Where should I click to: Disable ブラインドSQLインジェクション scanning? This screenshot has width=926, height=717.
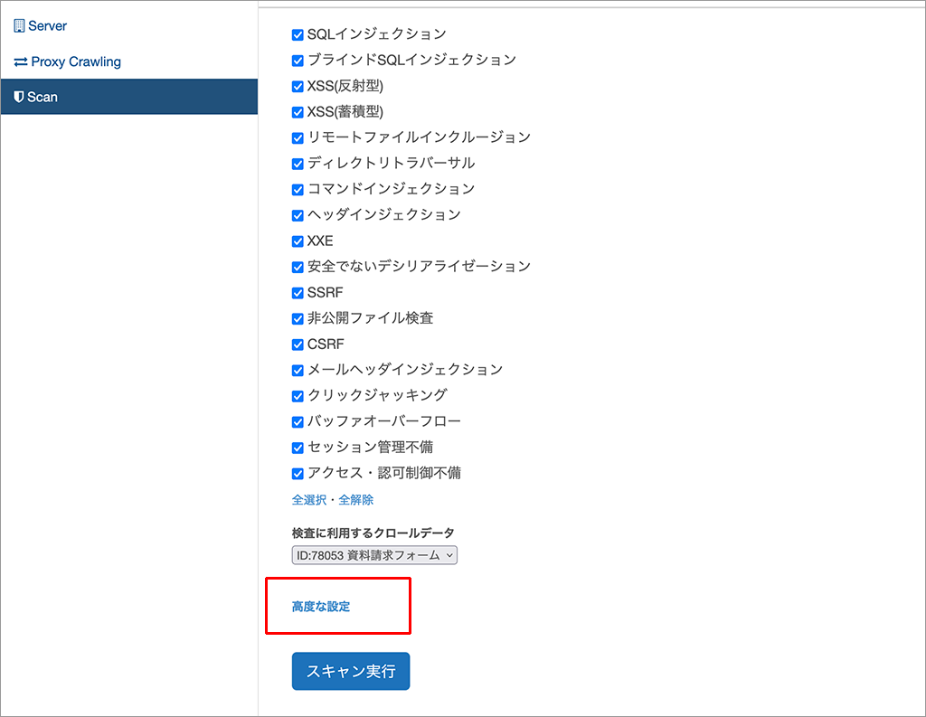(x=298, y=60)
